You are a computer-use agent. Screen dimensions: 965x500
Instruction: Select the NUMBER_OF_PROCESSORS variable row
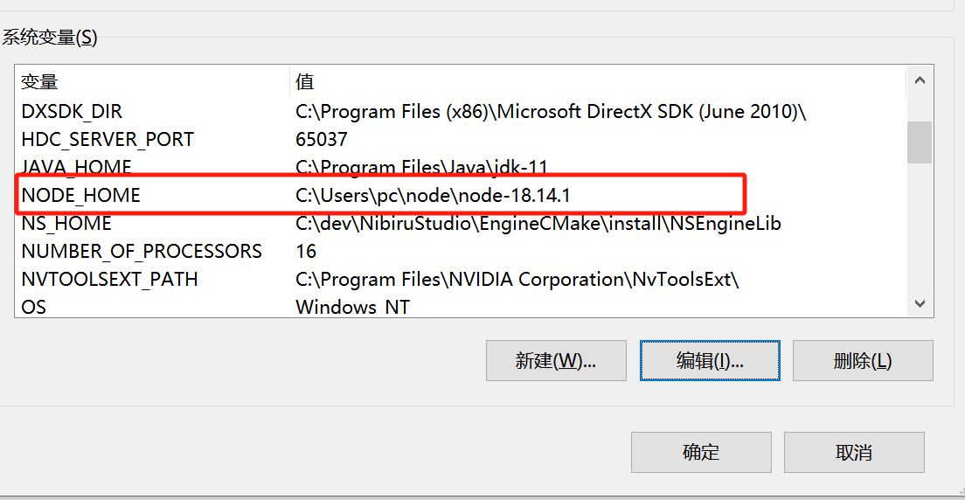point(142,252)
